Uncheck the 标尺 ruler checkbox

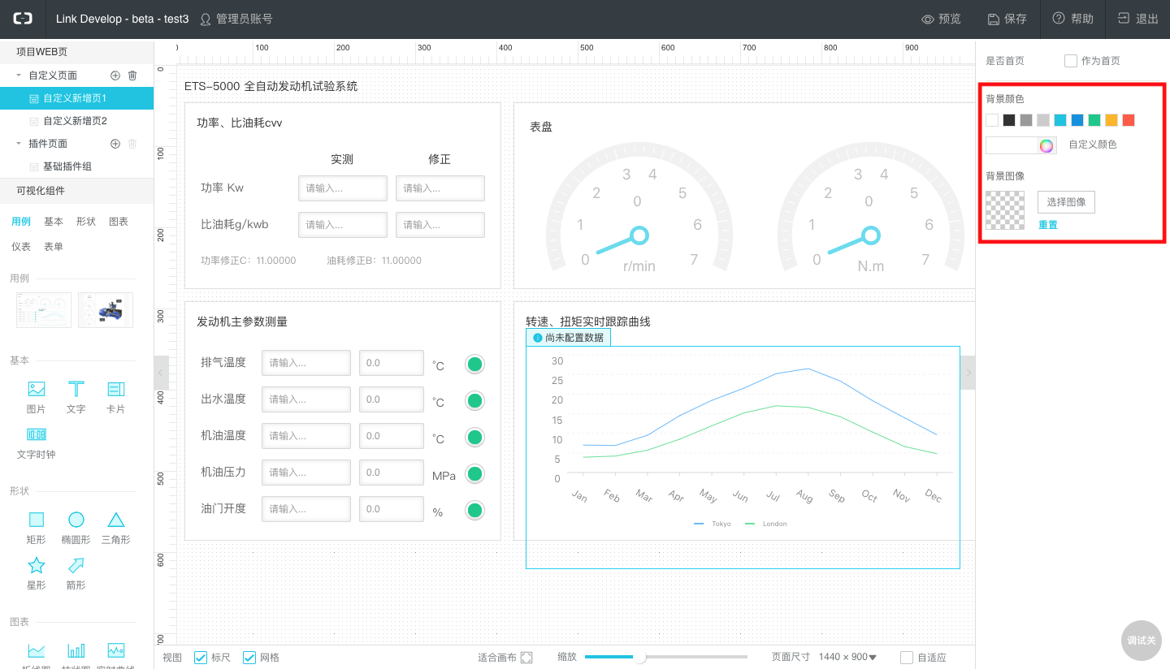click(x=201, y=658)
